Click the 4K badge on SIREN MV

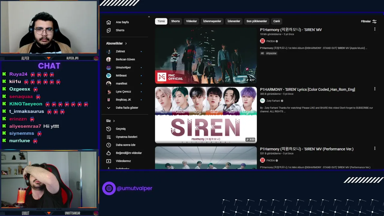coord(262,53)
